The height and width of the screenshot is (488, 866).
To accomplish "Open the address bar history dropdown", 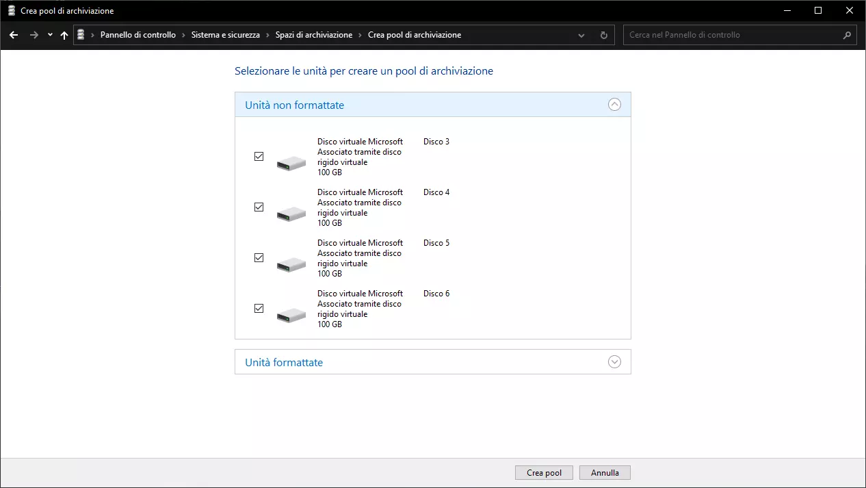I will click(x=581, y=35).
